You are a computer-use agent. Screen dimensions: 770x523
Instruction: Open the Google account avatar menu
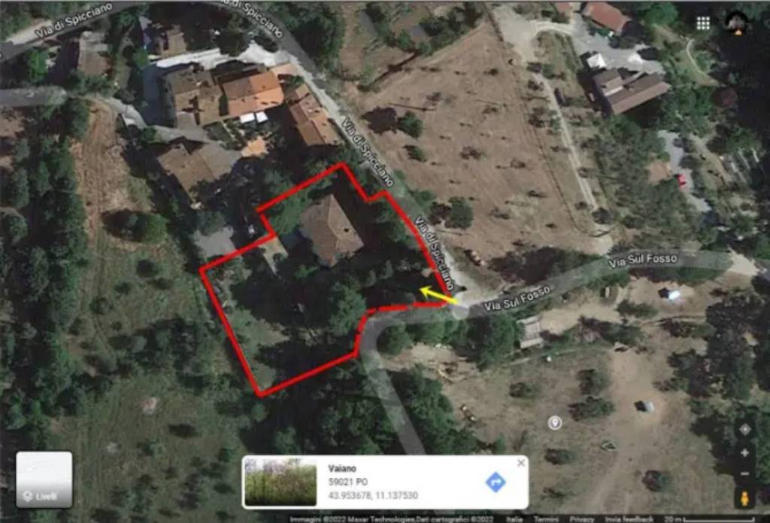pyautogui.click(x=737, y=23)
